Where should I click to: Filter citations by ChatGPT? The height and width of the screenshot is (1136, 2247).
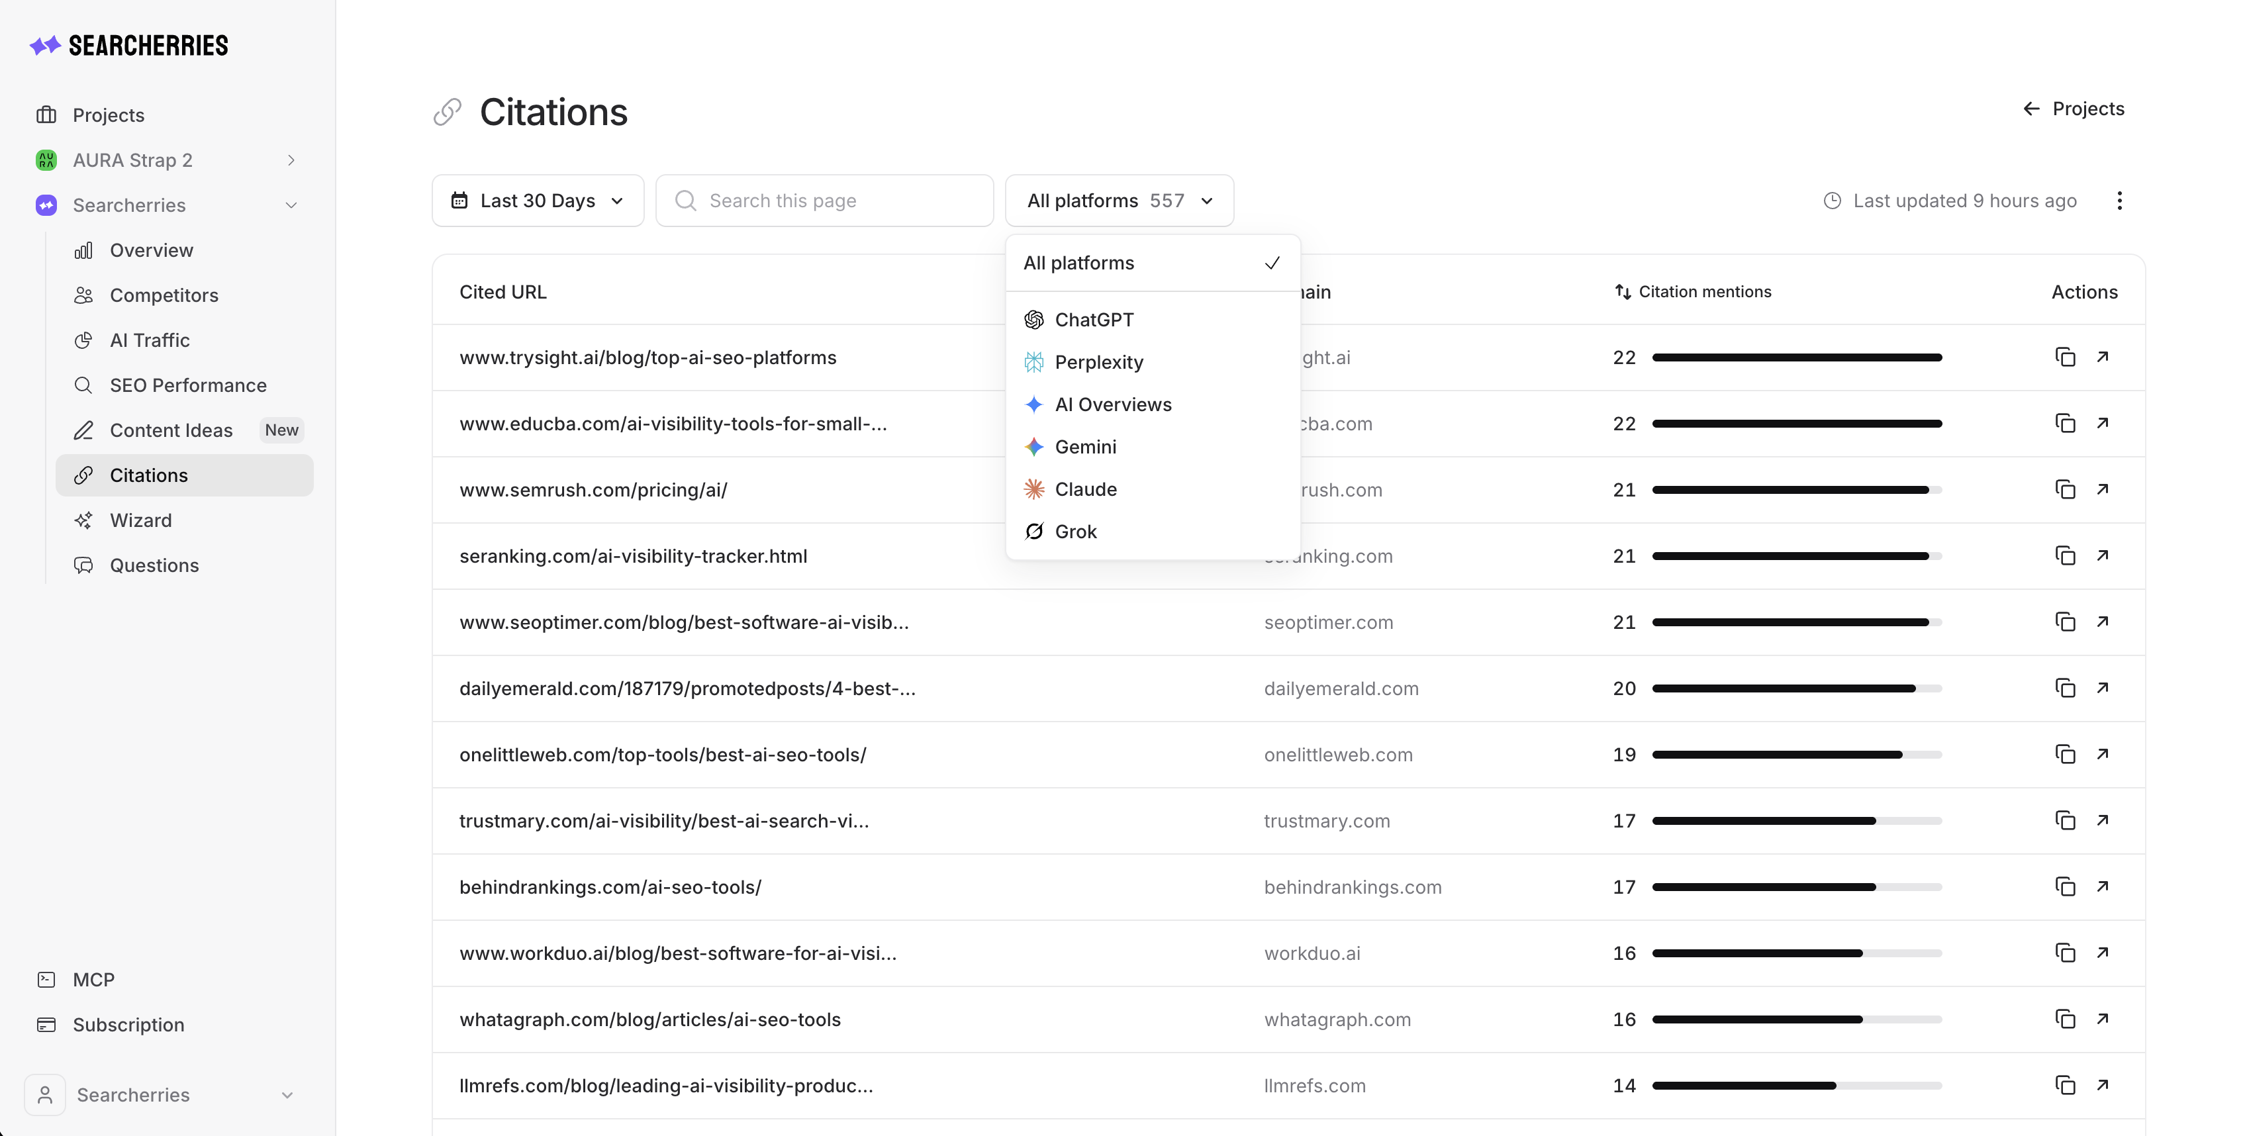(1152, 320)
